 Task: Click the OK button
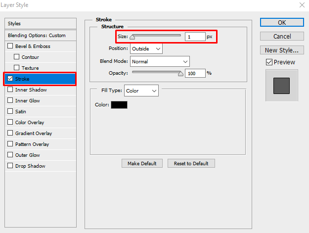point(282,22)
